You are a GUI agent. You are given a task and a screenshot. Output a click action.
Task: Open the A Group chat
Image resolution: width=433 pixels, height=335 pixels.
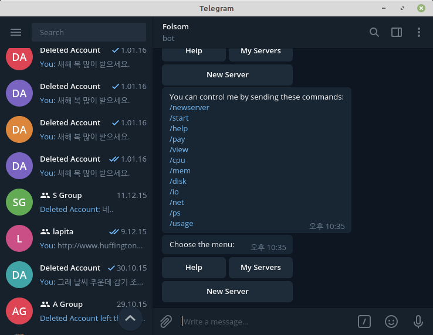pos(76,311)
